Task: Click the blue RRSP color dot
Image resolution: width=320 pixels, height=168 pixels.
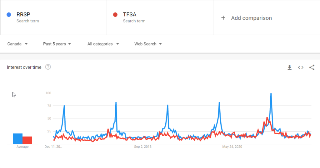Action: [9, 15]
